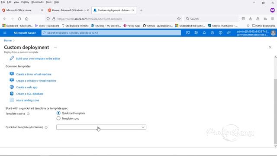Screen dimensions: 277x156
Task: Click Create a web app link
Action: pyautogui.click(x=27, y=87)
